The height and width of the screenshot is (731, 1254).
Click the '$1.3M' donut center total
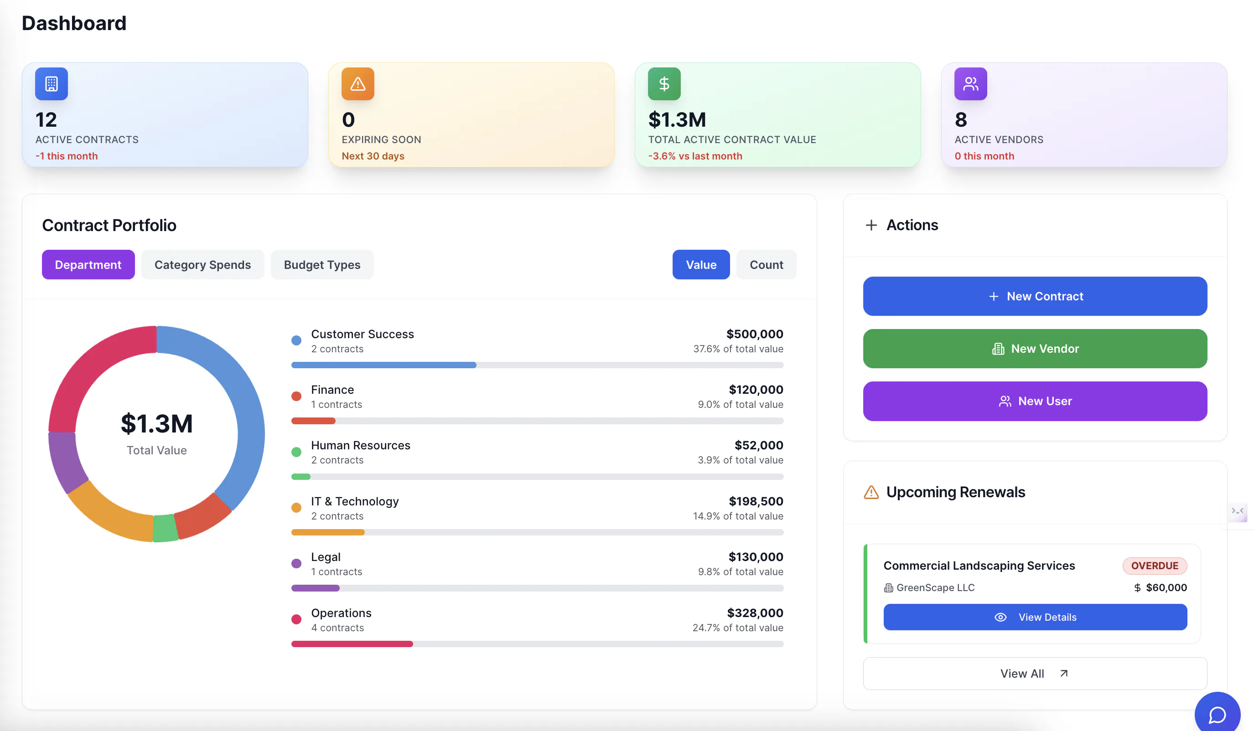click(157, 424)
